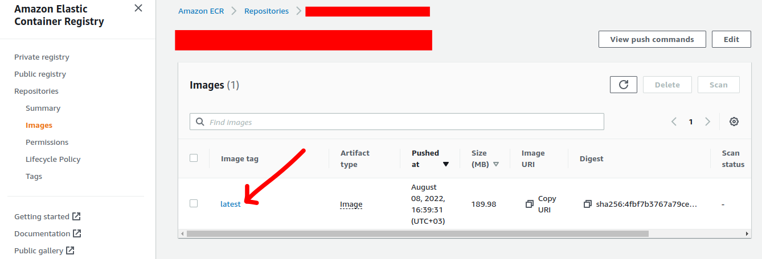
Task: Click the Getting started link
Action: tap(47, 216)
